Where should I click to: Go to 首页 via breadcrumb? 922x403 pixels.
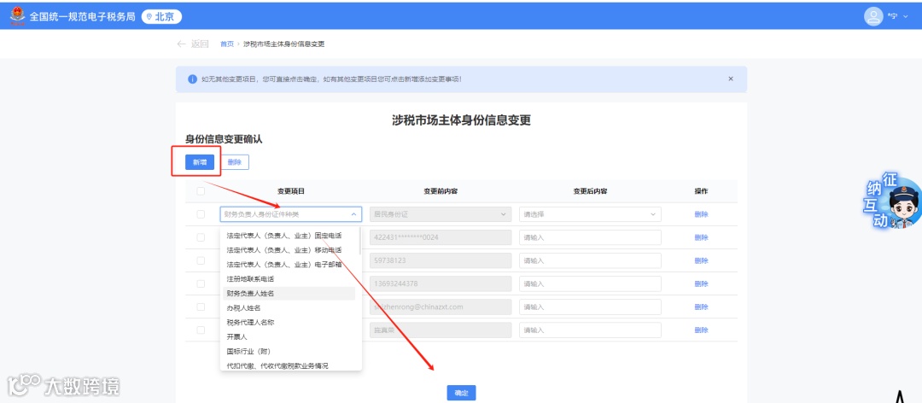[x=227, y=44]
